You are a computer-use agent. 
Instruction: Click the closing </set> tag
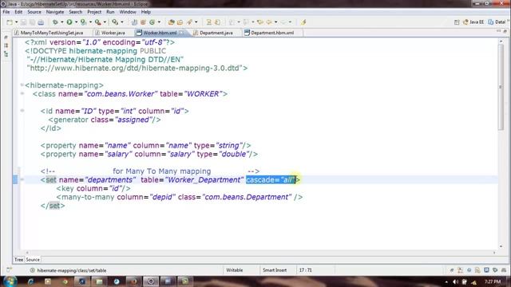[53, 206]
